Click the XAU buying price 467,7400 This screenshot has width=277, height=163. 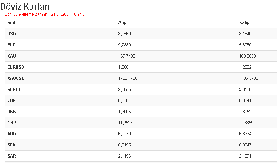127,56
